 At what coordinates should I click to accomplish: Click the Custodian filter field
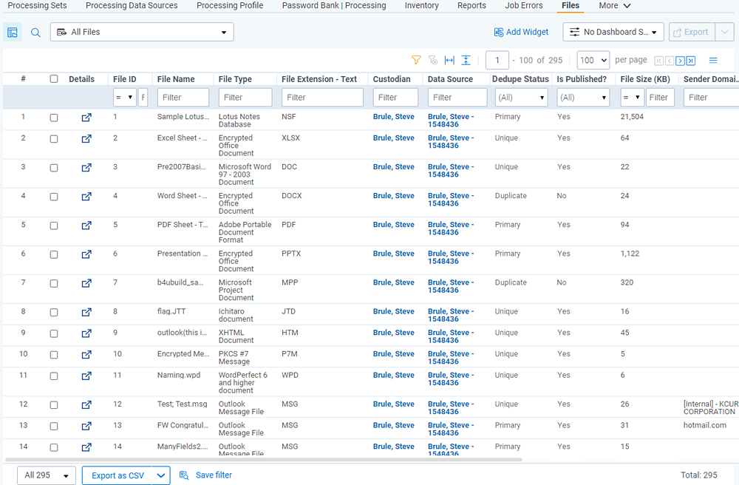tap(396, 98)
